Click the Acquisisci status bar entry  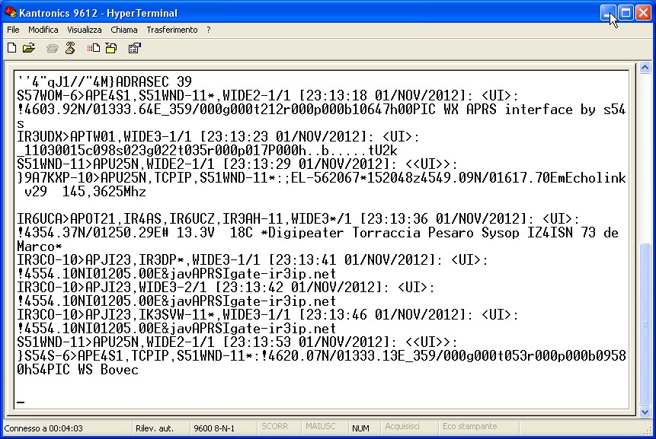[402, 427]
